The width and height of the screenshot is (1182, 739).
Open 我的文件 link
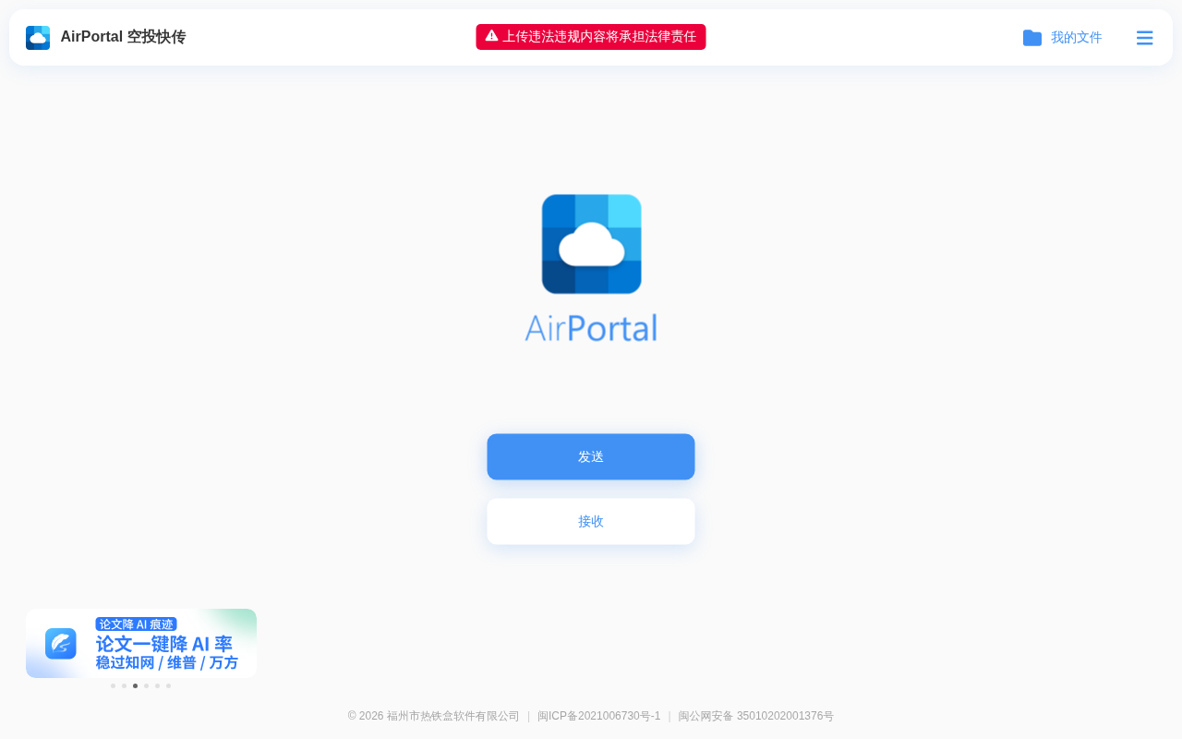pyautogui.click(x=1076, y=38)
